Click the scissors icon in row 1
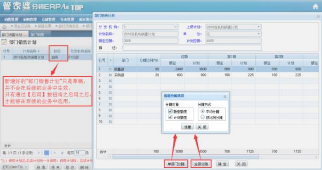Screen dimensions: 322x170 click(110, 69)
